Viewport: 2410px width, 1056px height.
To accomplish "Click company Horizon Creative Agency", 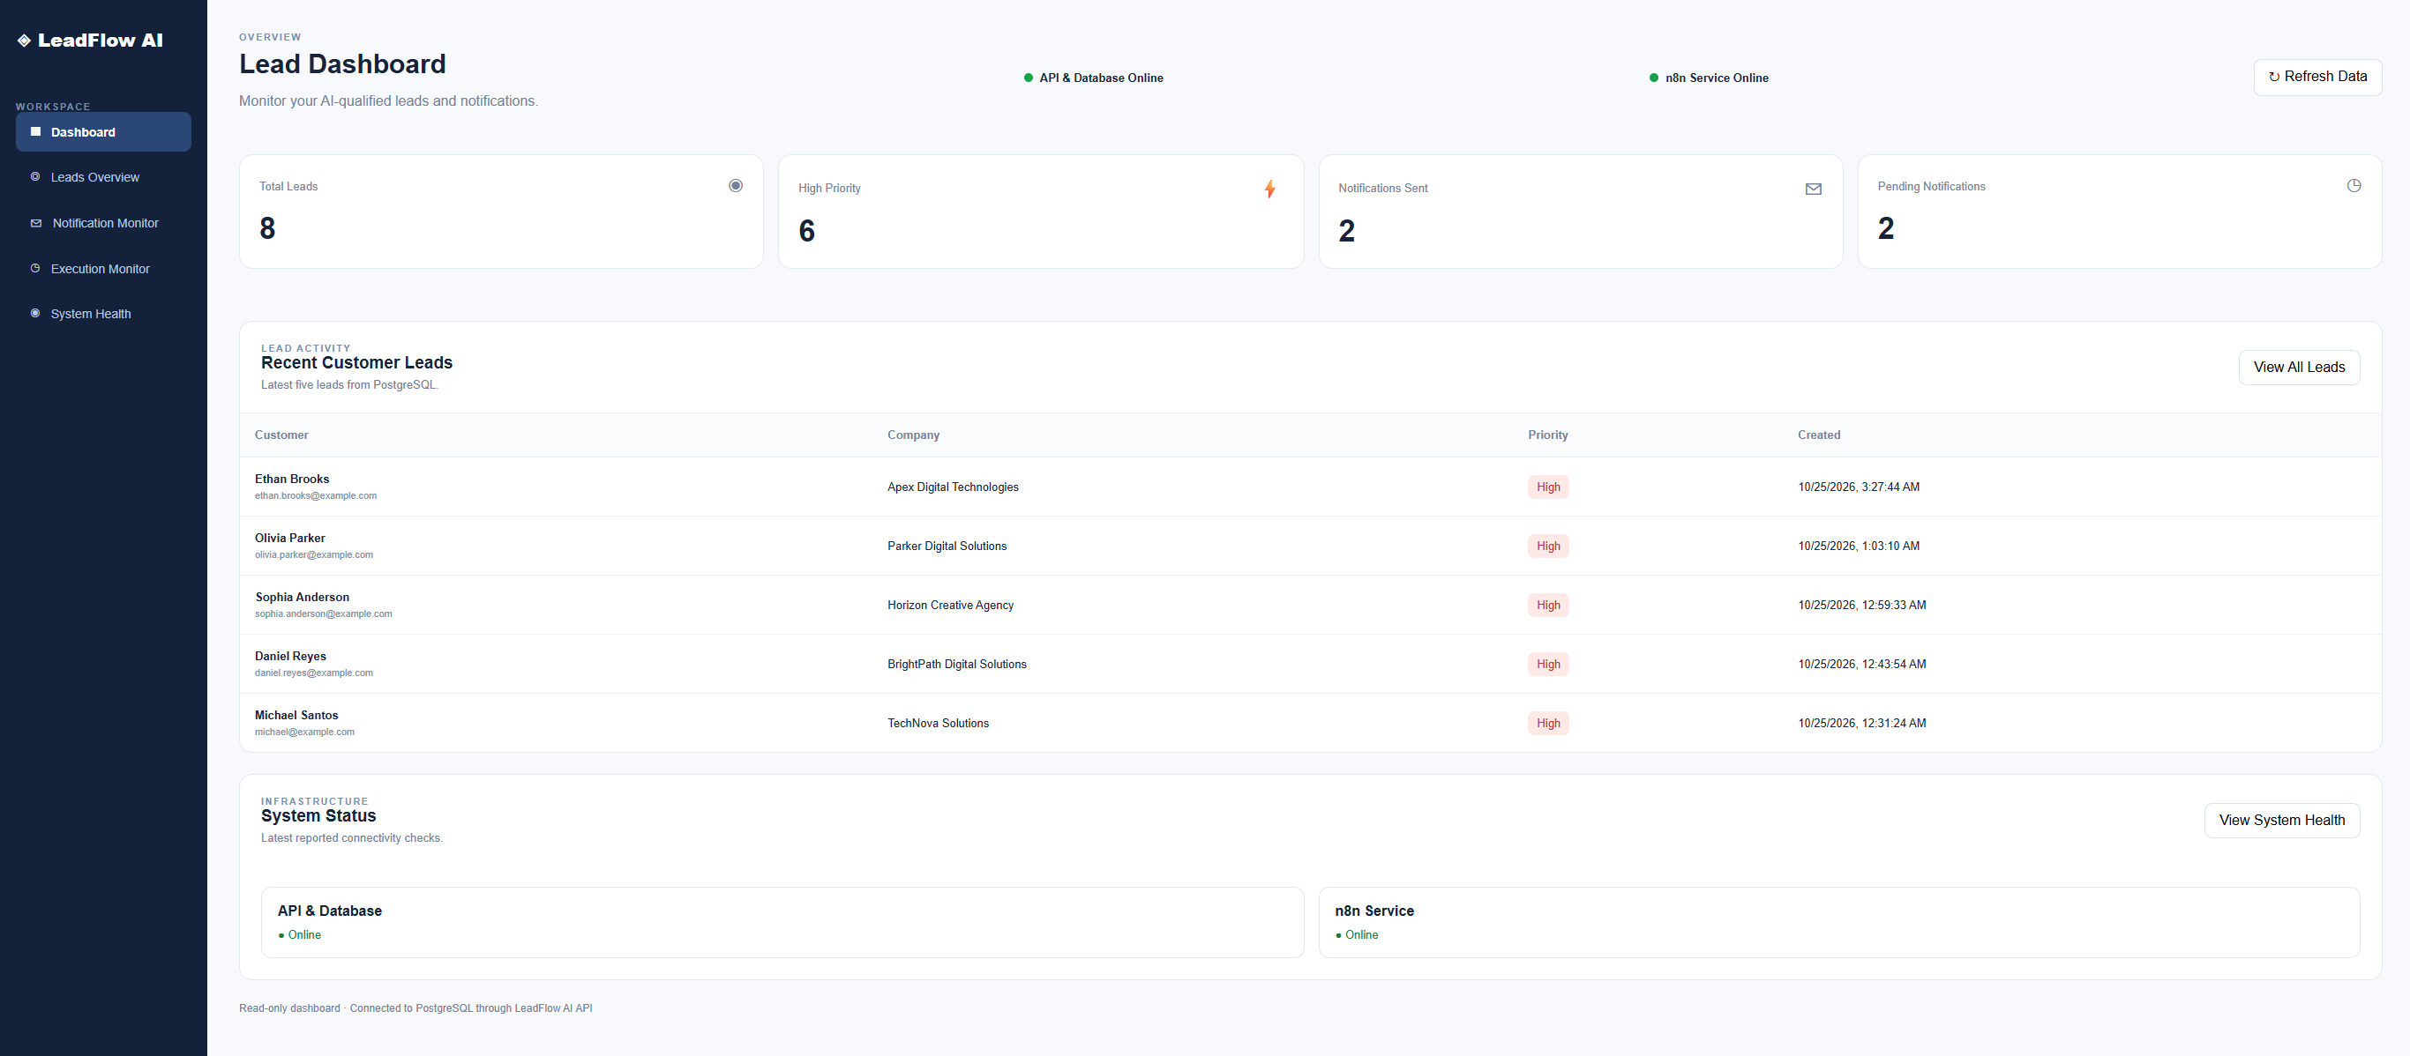I will 949,606.
